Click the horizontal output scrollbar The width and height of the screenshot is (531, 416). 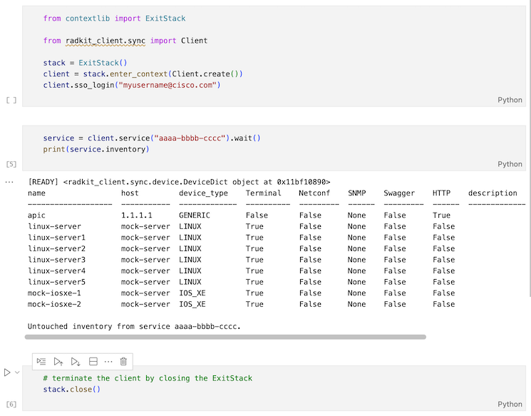click(225, 337)
